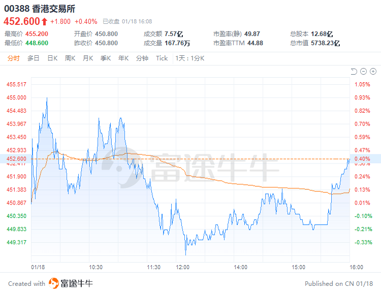The image size is (381, 294).
Task: Click the 总市值 5738.23亿 market cap value
Action: 326,43
